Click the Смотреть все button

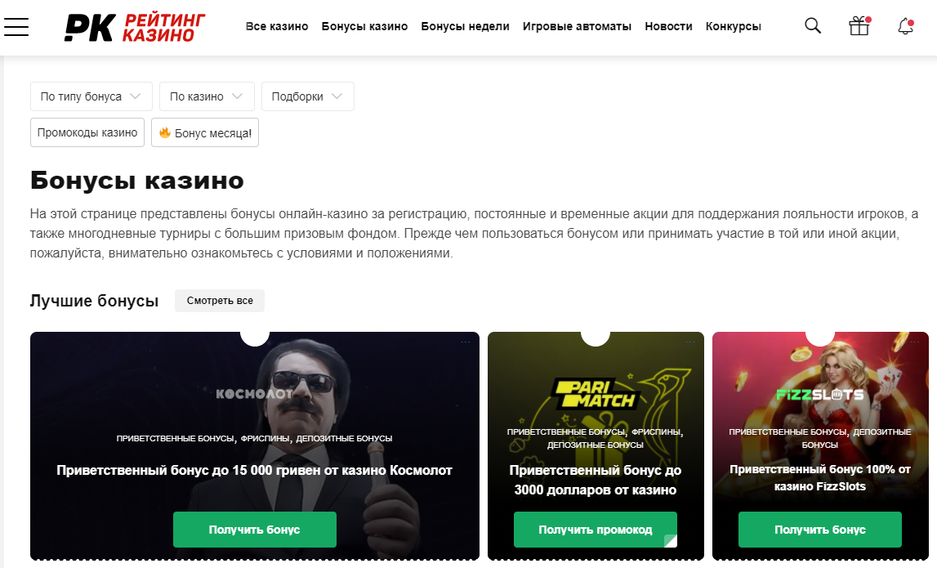click(x=220, y=301)
